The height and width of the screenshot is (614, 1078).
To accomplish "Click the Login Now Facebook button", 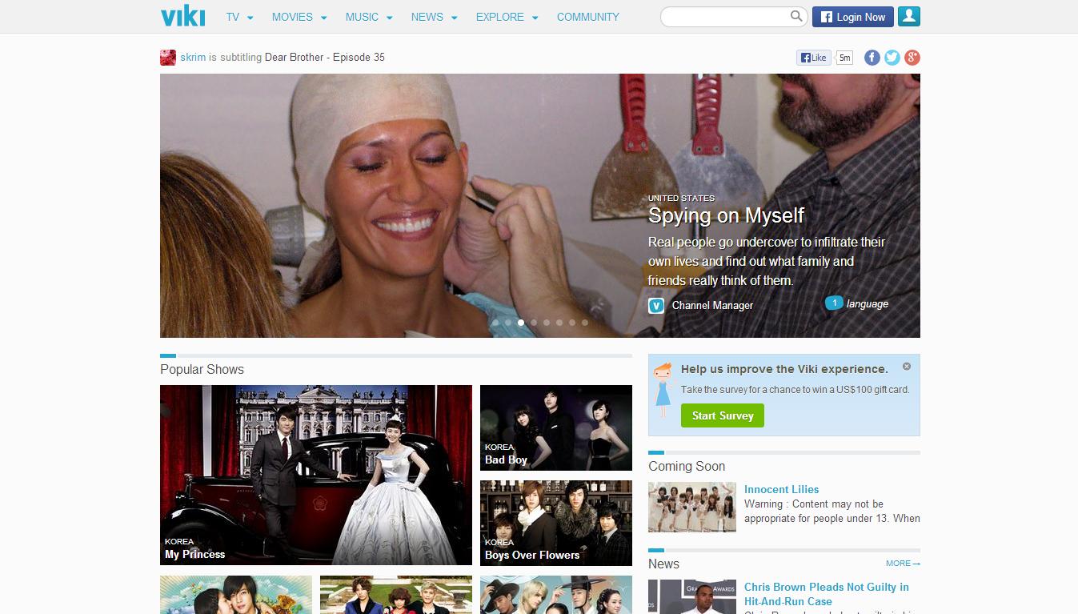I will pos(852,16).
